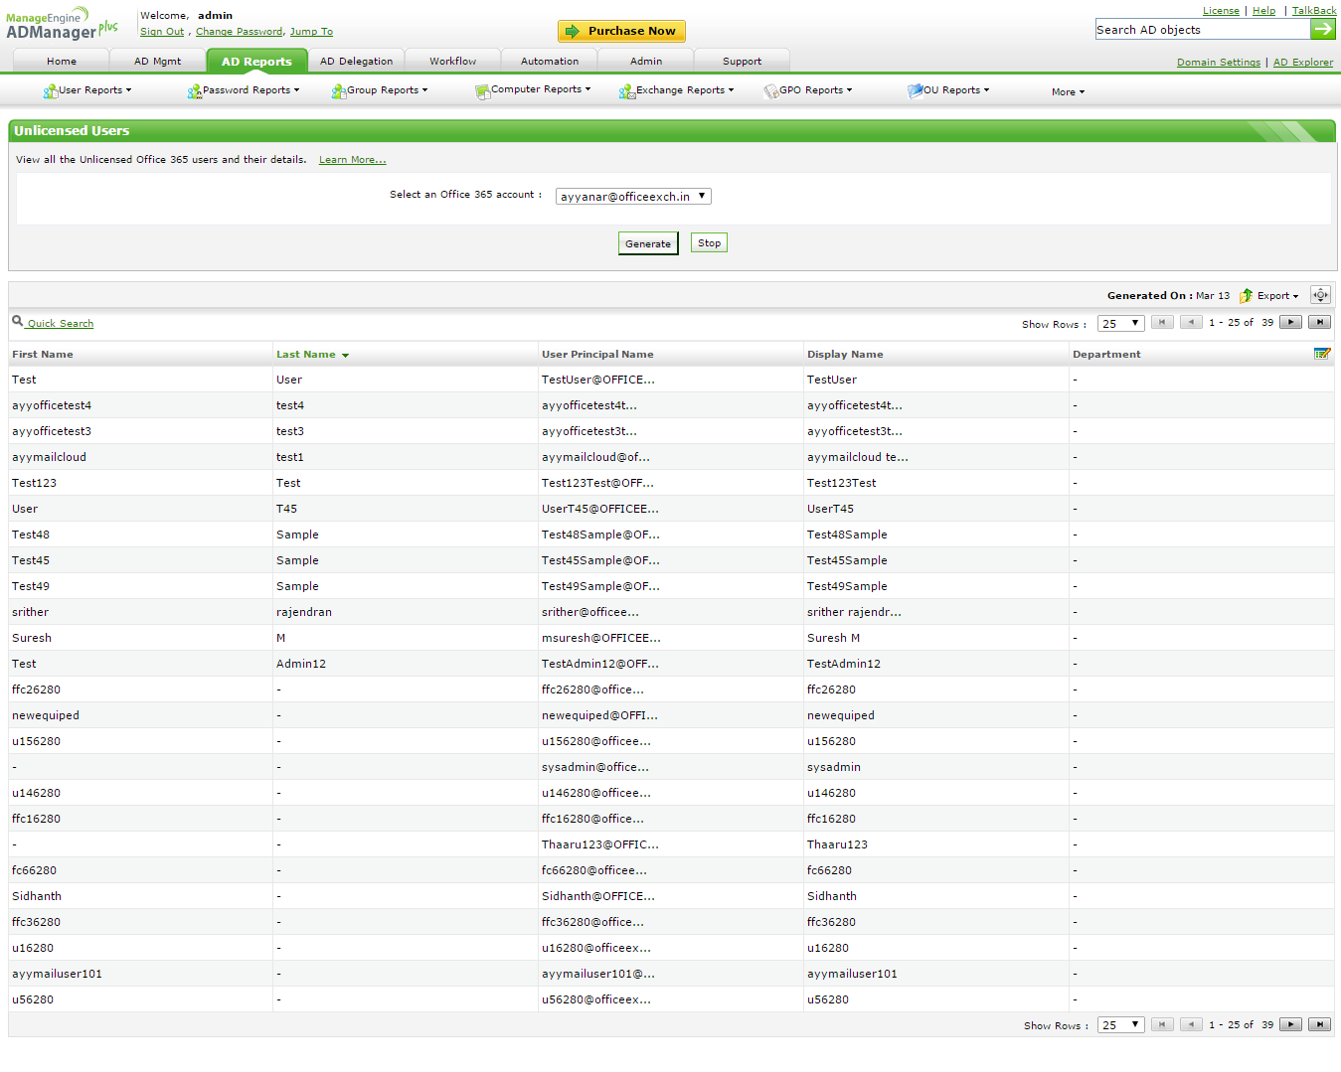The image size is (1341, 1072).
Task: Open the Learn More link
Action: click(x=352, y=160)
